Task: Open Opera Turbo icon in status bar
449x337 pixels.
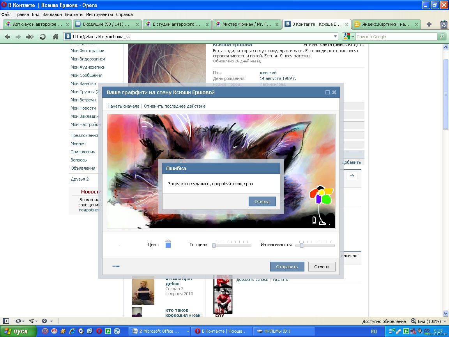Action: [44, 321]
